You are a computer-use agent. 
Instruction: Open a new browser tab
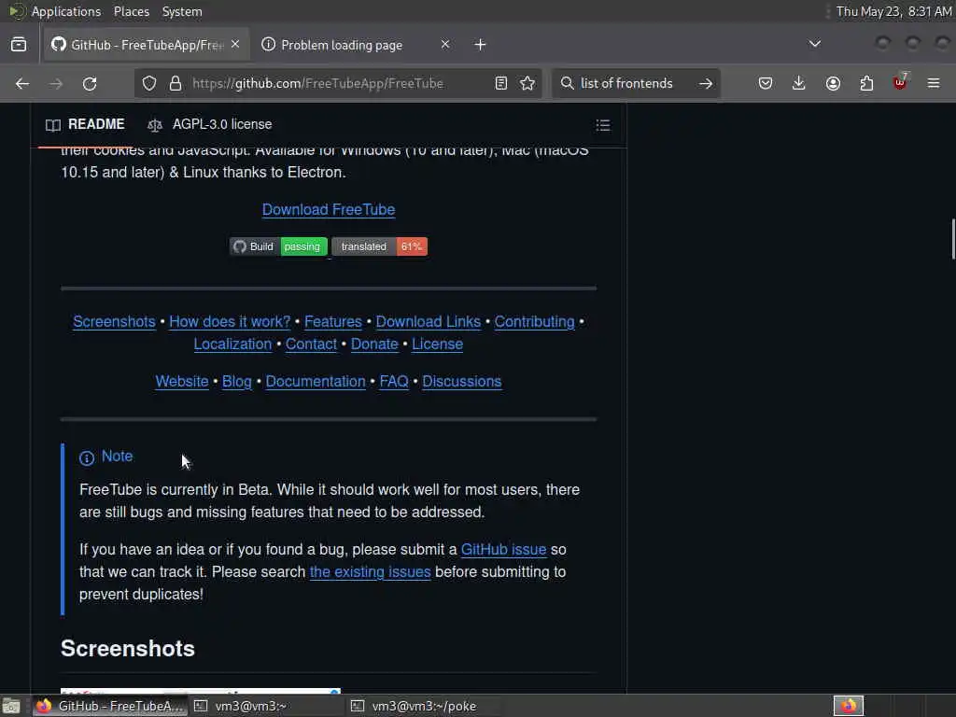point(481,45)
